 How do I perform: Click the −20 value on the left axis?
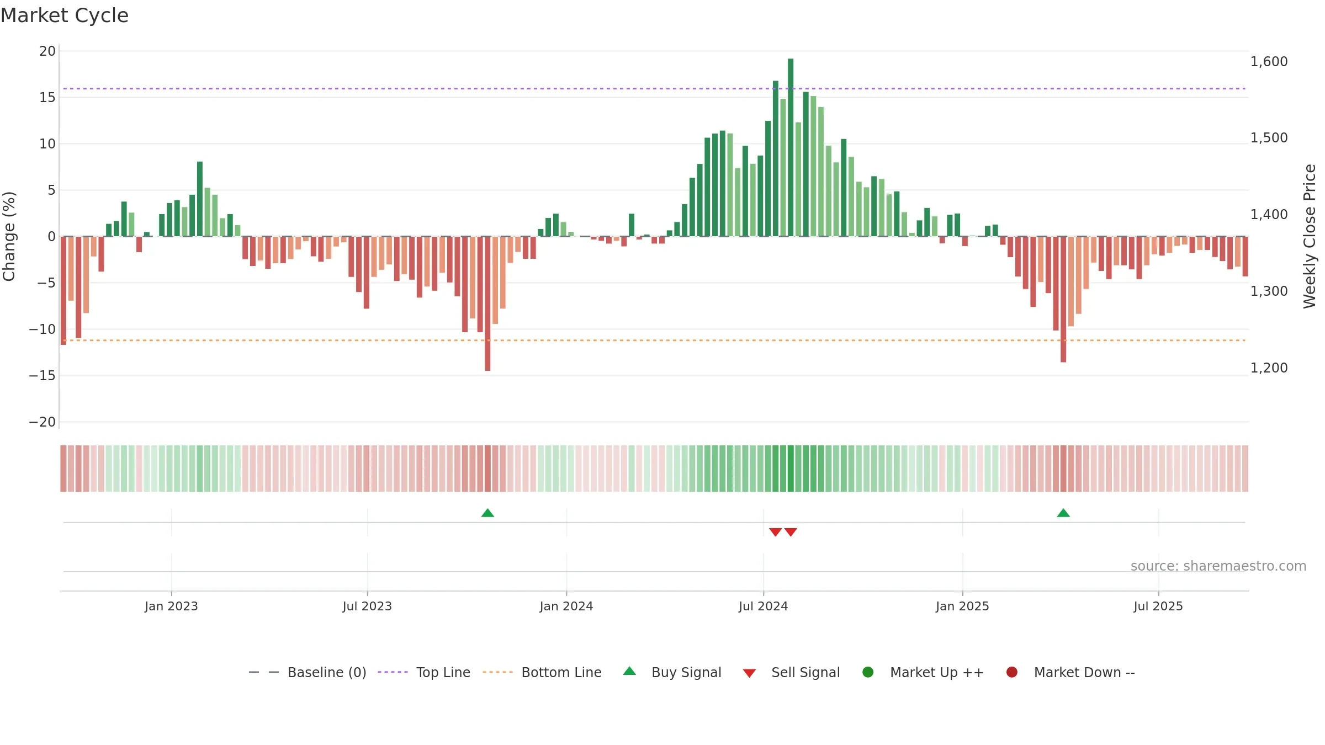pyautogui.click(x=43, y=422)
